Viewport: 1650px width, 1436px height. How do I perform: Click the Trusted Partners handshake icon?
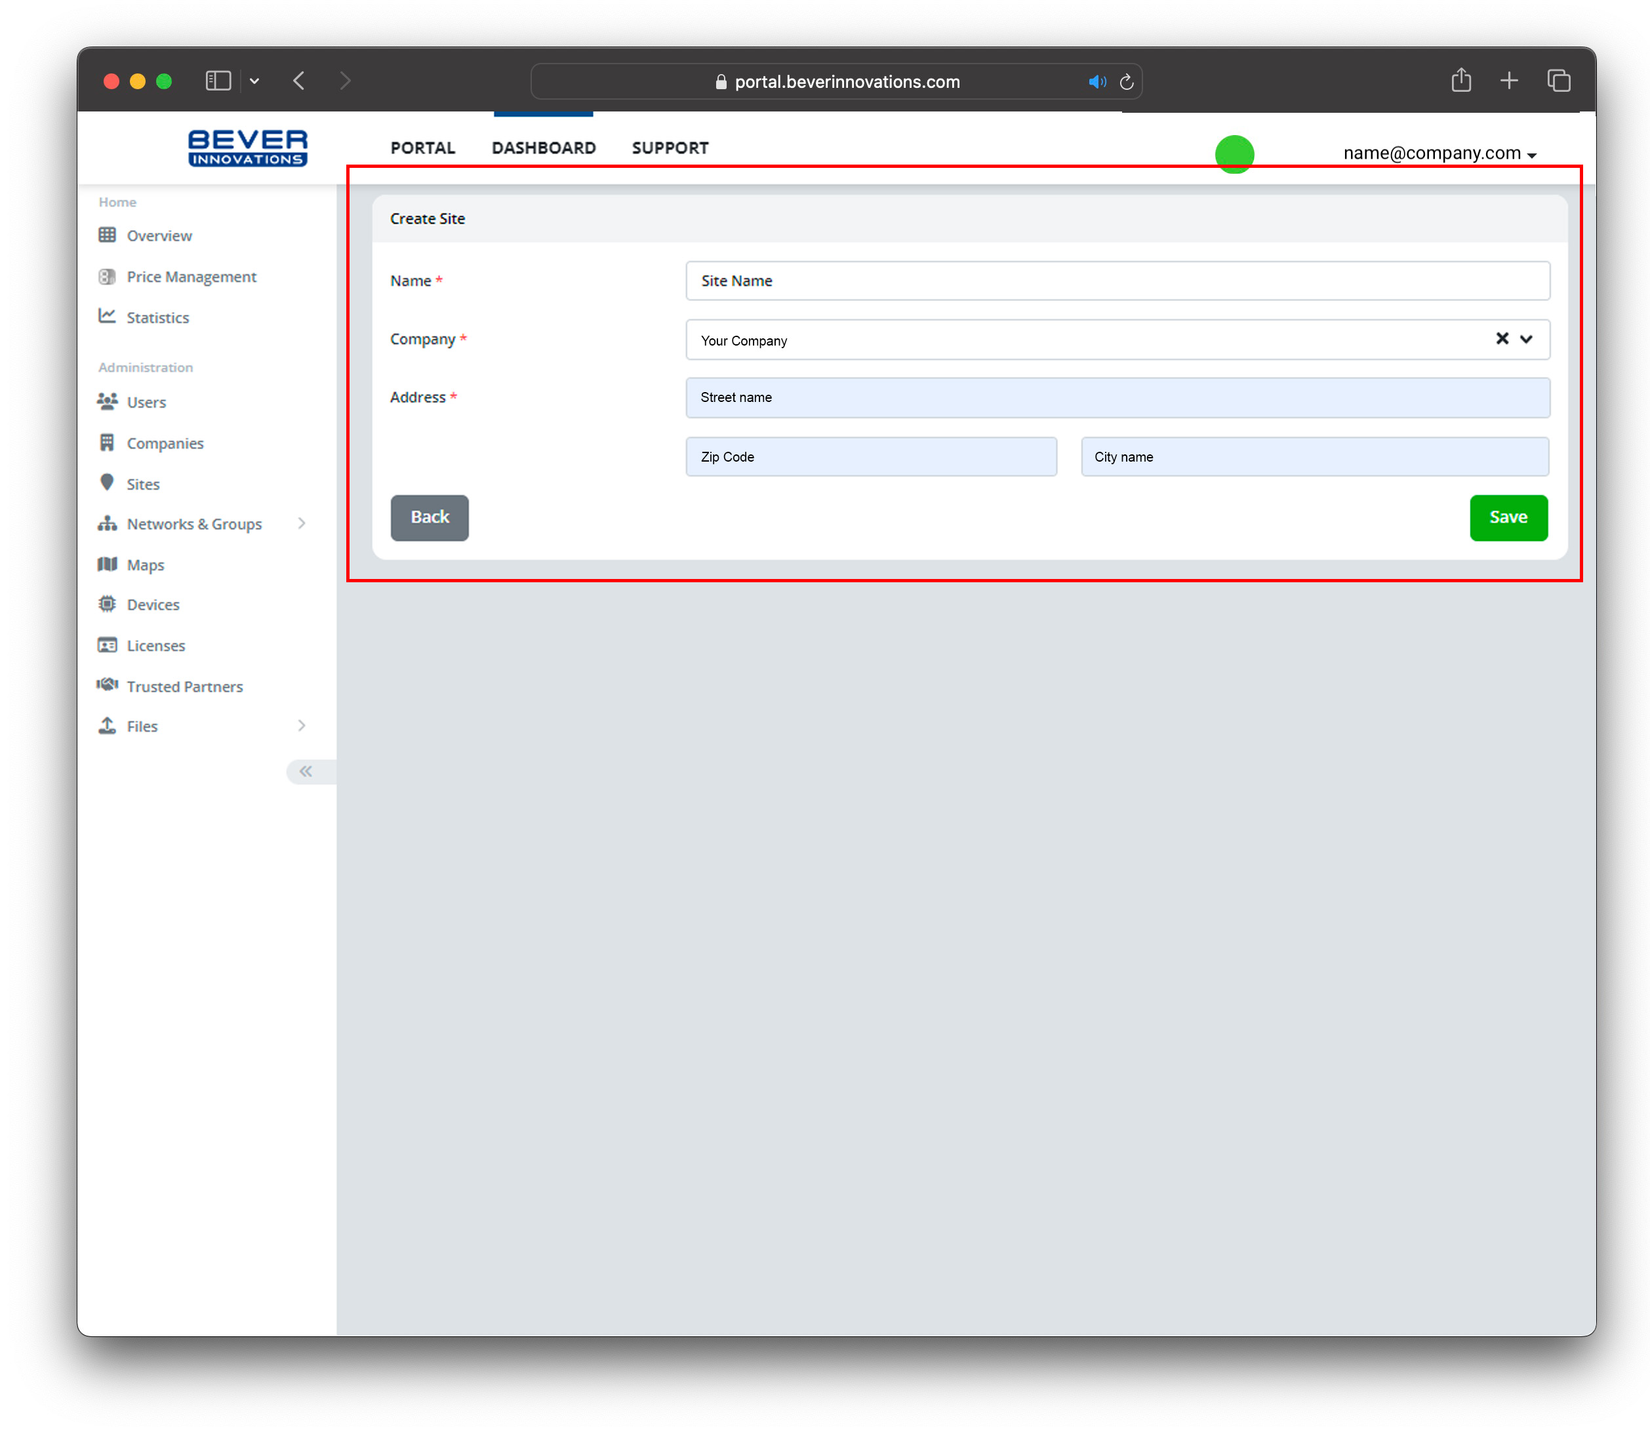coord(107,685)
